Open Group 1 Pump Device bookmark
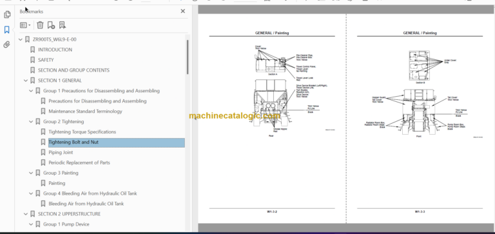This screenshot has height=234, width=495. (x=66, y=224)
